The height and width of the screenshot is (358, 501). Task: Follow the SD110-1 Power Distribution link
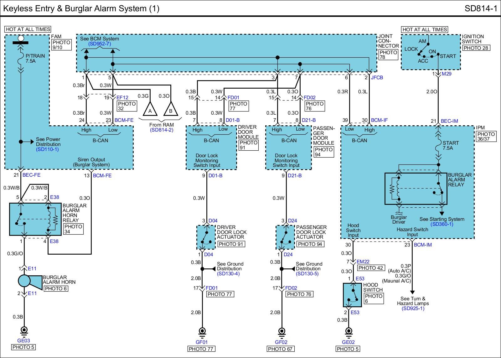tap(47, 149)
